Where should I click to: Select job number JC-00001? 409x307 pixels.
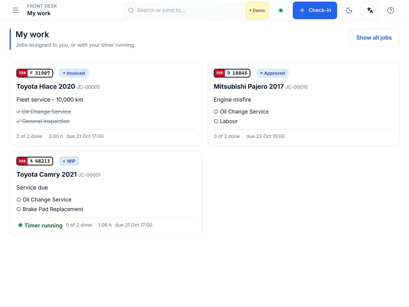pyautogui.click(x=89, y=175)
